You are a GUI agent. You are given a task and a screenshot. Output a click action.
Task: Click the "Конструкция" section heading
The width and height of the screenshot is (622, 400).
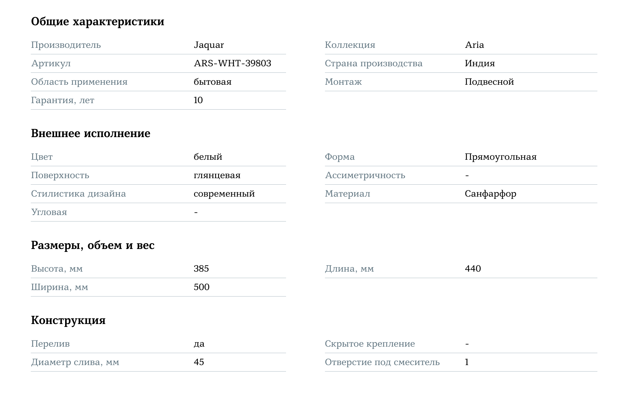pos(68,320)
